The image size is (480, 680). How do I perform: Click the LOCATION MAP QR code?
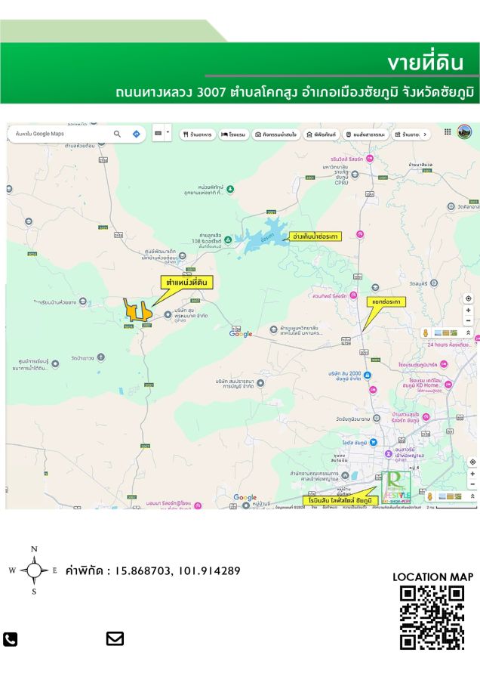click(432, 617)
